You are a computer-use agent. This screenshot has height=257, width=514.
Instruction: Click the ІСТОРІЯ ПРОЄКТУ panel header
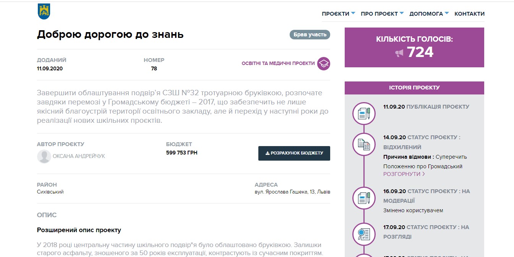[414, 88]
